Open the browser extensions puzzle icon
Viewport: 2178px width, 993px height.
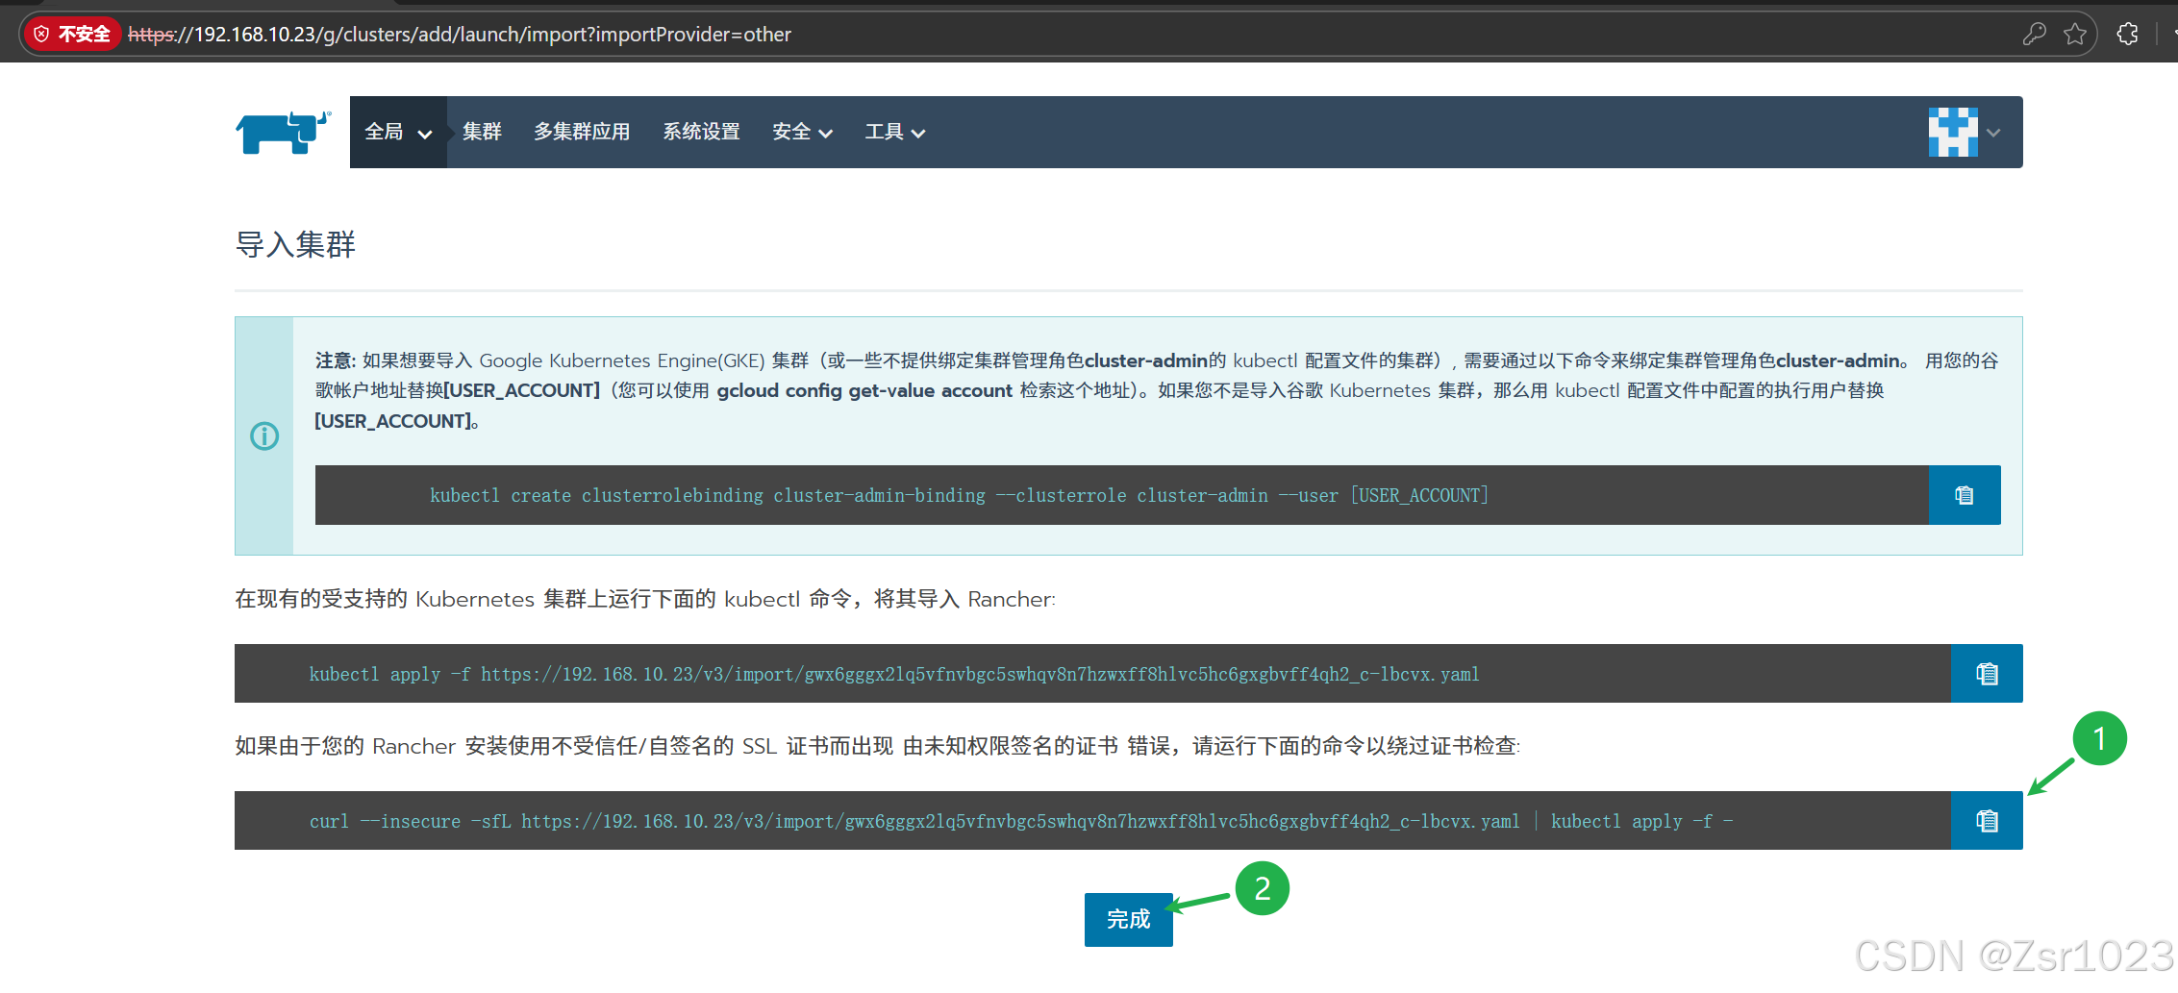pos(2128,35)
